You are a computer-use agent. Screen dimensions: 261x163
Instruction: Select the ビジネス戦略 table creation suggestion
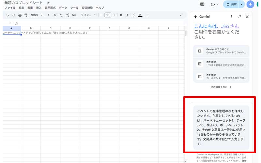(x=221, y=64)
